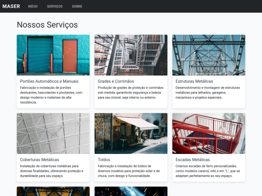Screen dimensions: 262x196
Task: Open the SOBRE nav link
Action: [77, 6]
